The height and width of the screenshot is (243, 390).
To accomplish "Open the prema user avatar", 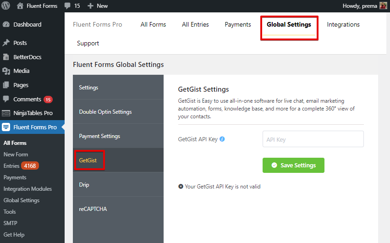I will pos(383,6).
